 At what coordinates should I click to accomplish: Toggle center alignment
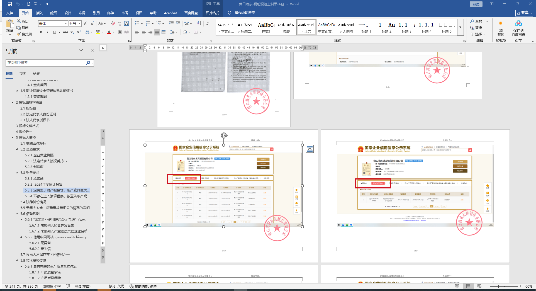tap(144, 32)
